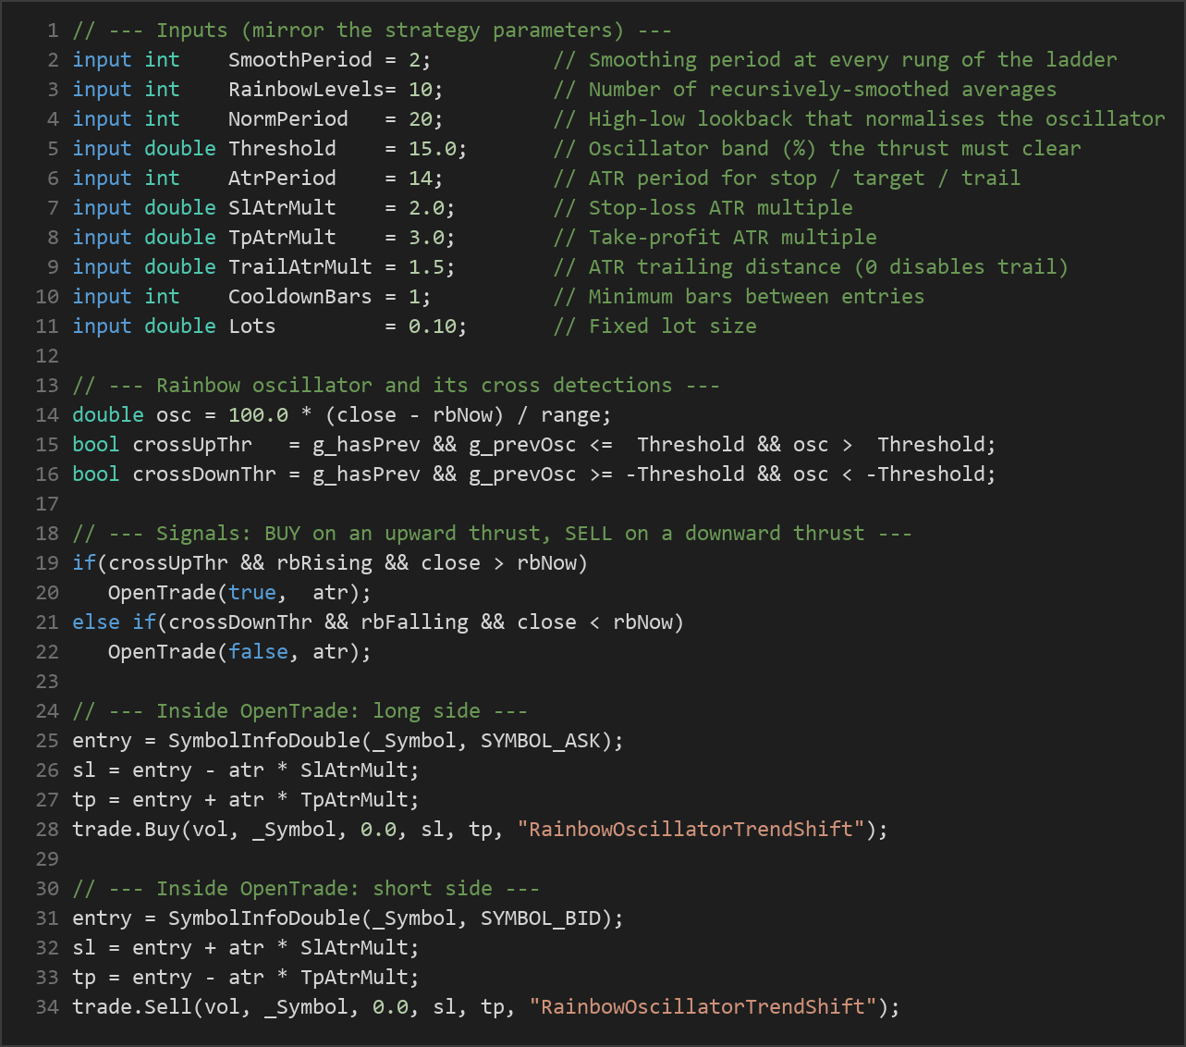
Task: Click the "TrailAtrMult" parameter name
Action: [300, 267]
